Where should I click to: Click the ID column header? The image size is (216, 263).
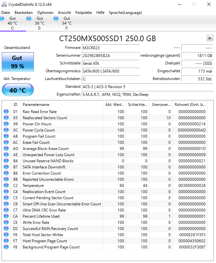[x=16, y=105]
